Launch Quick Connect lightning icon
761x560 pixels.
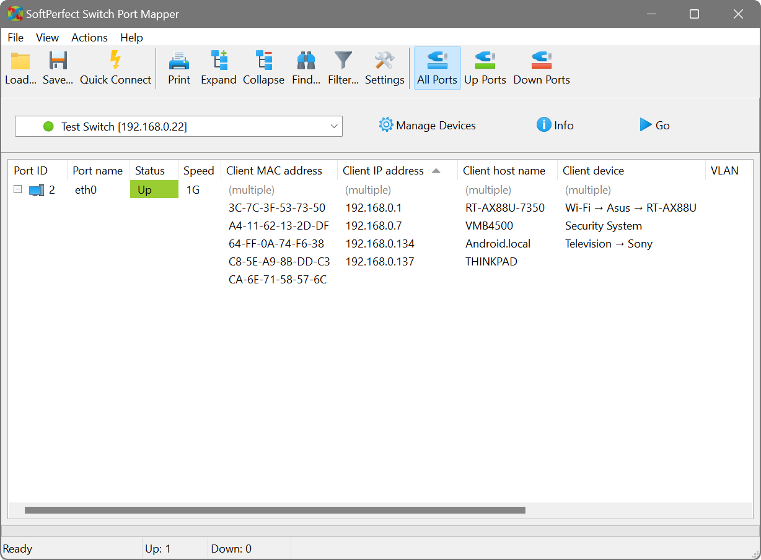point(115,61)
